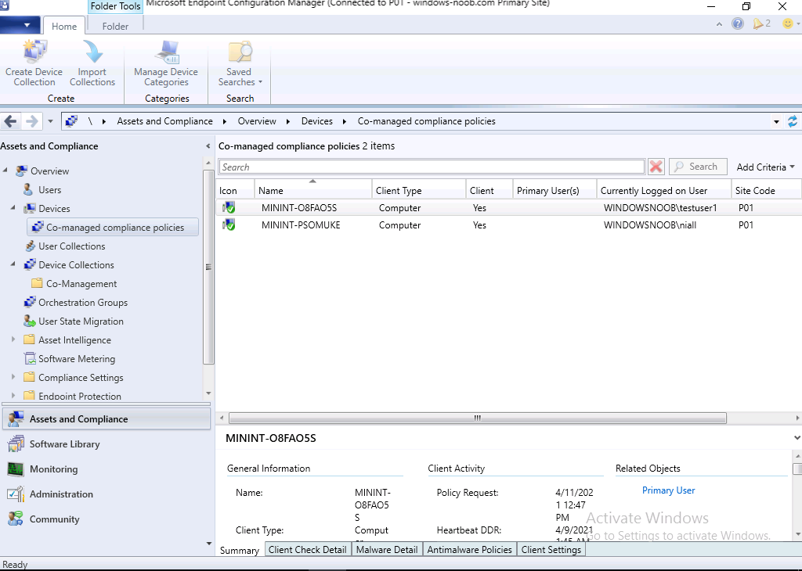Click the User State Migration icon
The width and height of the screenshot is (802, 571).
tap(30, 321)
